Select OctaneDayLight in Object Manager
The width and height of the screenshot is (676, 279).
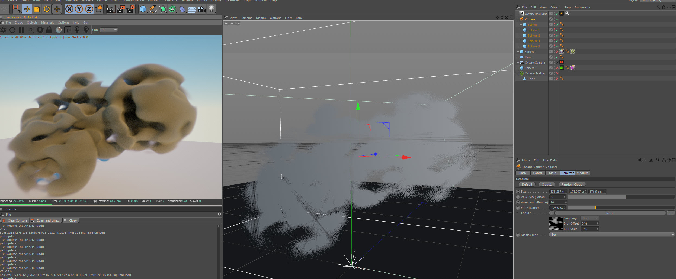coord(536,14)
